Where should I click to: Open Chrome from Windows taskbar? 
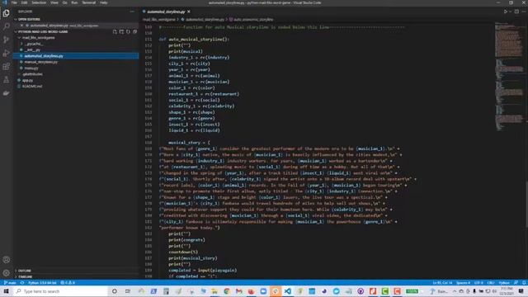pyautogui.click(x=227, y=291)
